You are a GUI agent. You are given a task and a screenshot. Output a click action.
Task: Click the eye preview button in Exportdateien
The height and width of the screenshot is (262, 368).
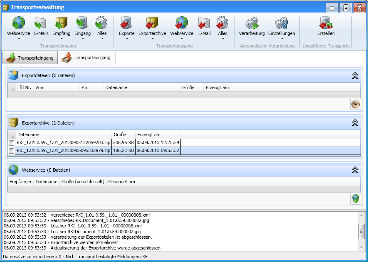356,104
